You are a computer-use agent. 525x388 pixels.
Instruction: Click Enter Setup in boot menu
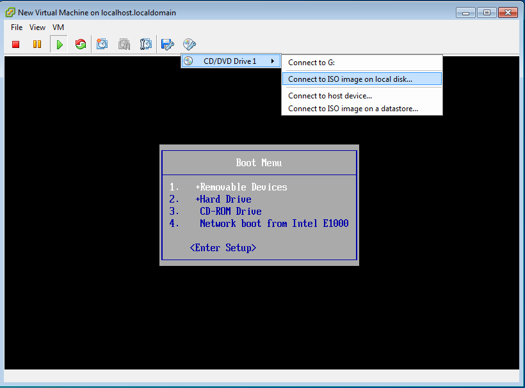pos(223,247)
